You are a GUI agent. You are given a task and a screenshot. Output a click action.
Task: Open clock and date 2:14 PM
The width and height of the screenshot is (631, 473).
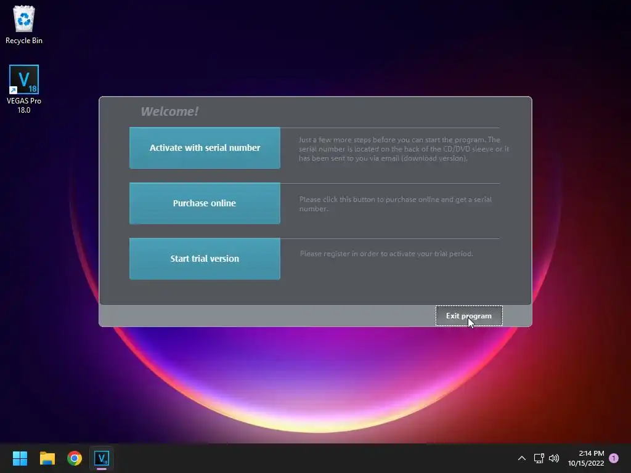click(x=586, y=458)
